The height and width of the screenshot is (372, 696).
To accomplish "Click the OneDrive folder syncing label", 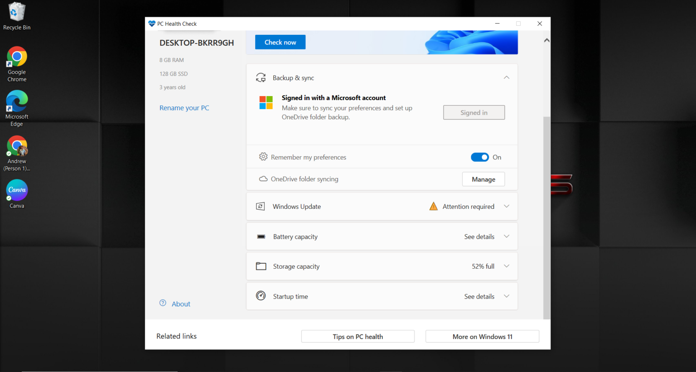I will pyautogui.click(x=304, y=179).
